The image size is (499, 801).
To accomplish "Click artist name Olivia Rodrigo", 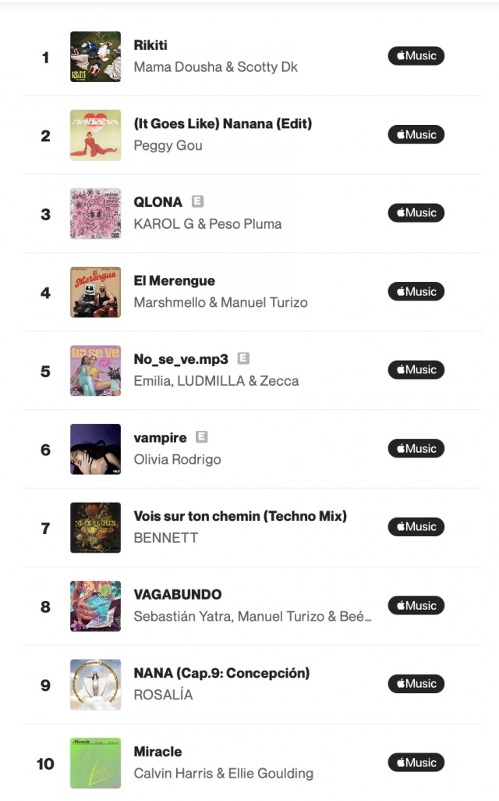I will pyautogui.click(x=177, y=459).
